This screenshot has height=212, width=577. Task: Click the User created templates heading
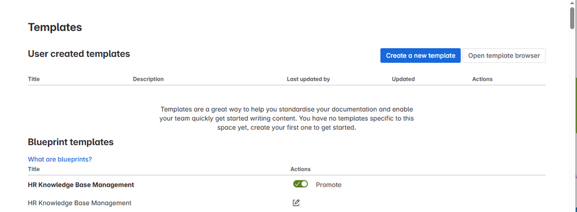click(x=79, y=54)
